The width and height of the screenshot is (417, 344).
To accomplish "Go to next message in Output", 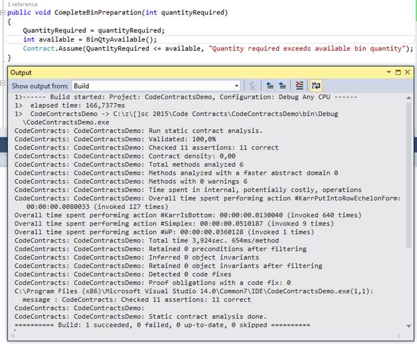I will point(282,86).
